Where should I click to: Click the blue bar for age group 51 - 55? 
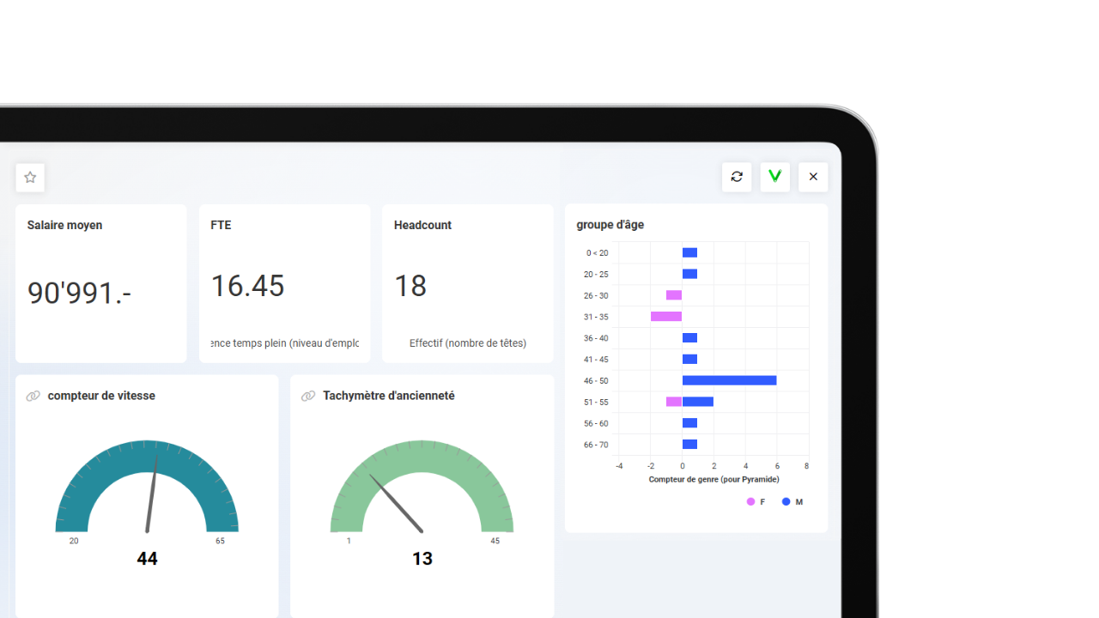click(x=697, y=402)
